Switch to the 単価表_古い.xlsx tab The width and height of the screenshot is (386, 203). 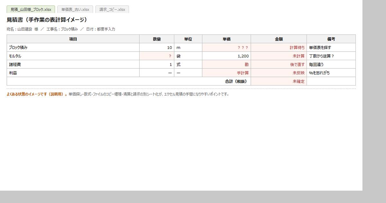pyautogui.click(x=75, y=9)
